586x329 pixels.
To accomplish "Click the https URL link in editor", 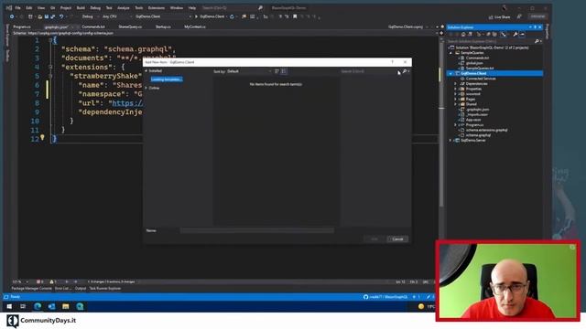I will tap(127, 103).
